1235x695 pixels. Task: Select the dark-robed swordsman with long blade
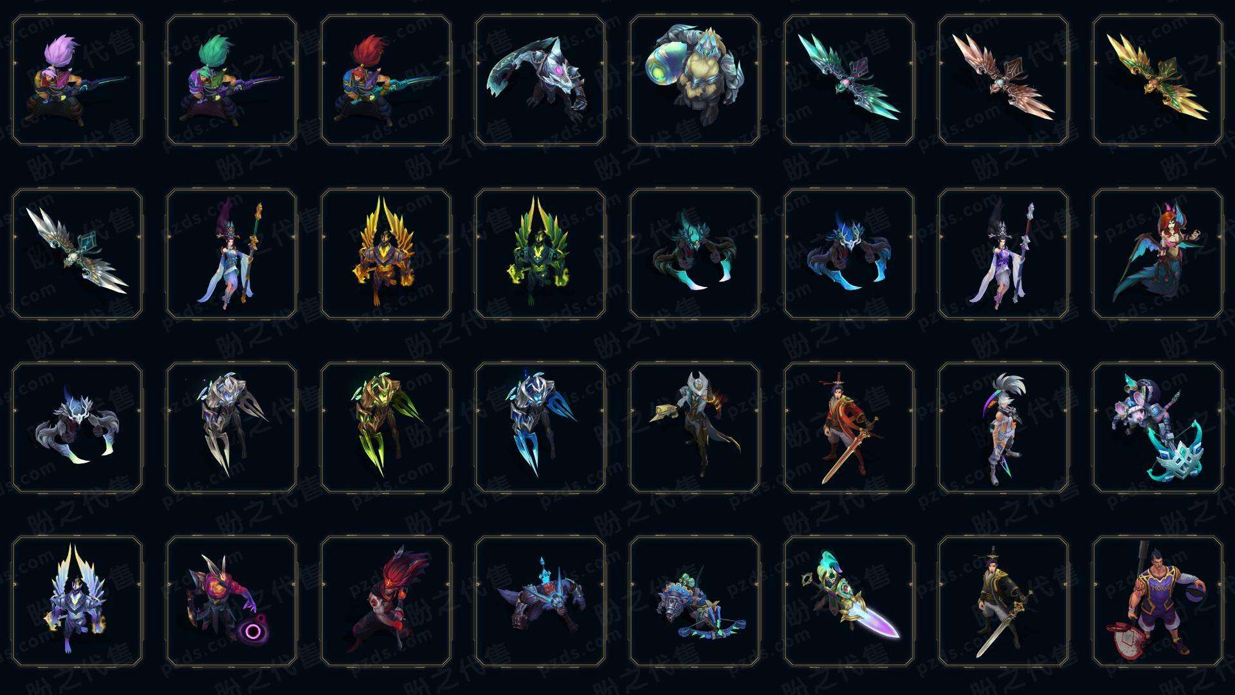1003,601
